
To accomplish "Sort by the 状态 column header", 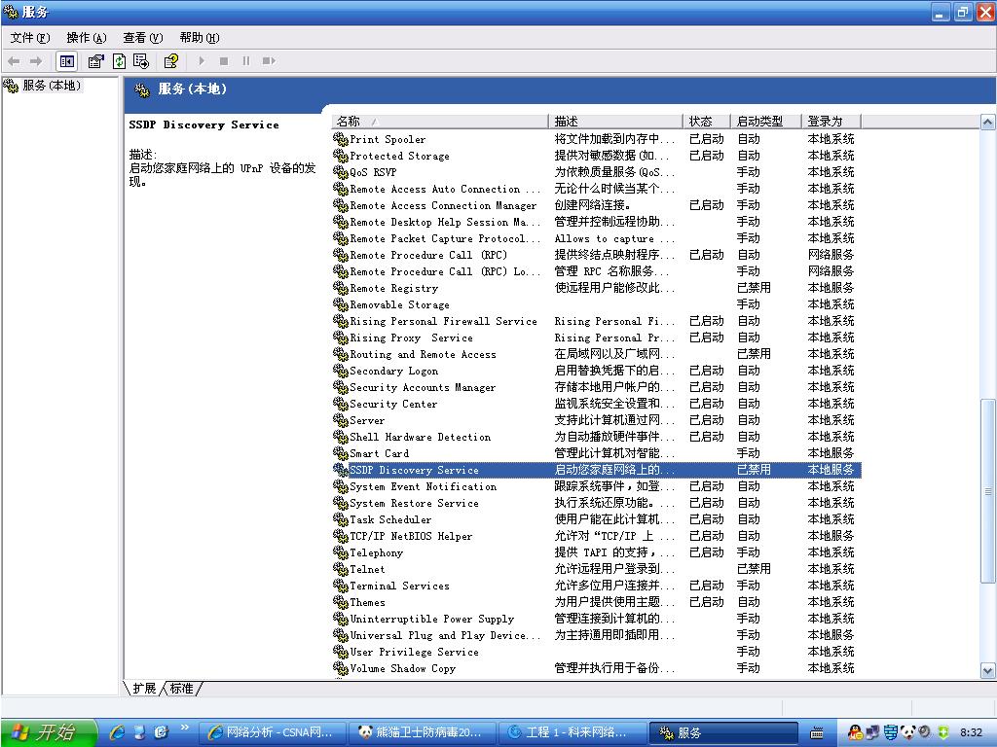I will [706, 122].
